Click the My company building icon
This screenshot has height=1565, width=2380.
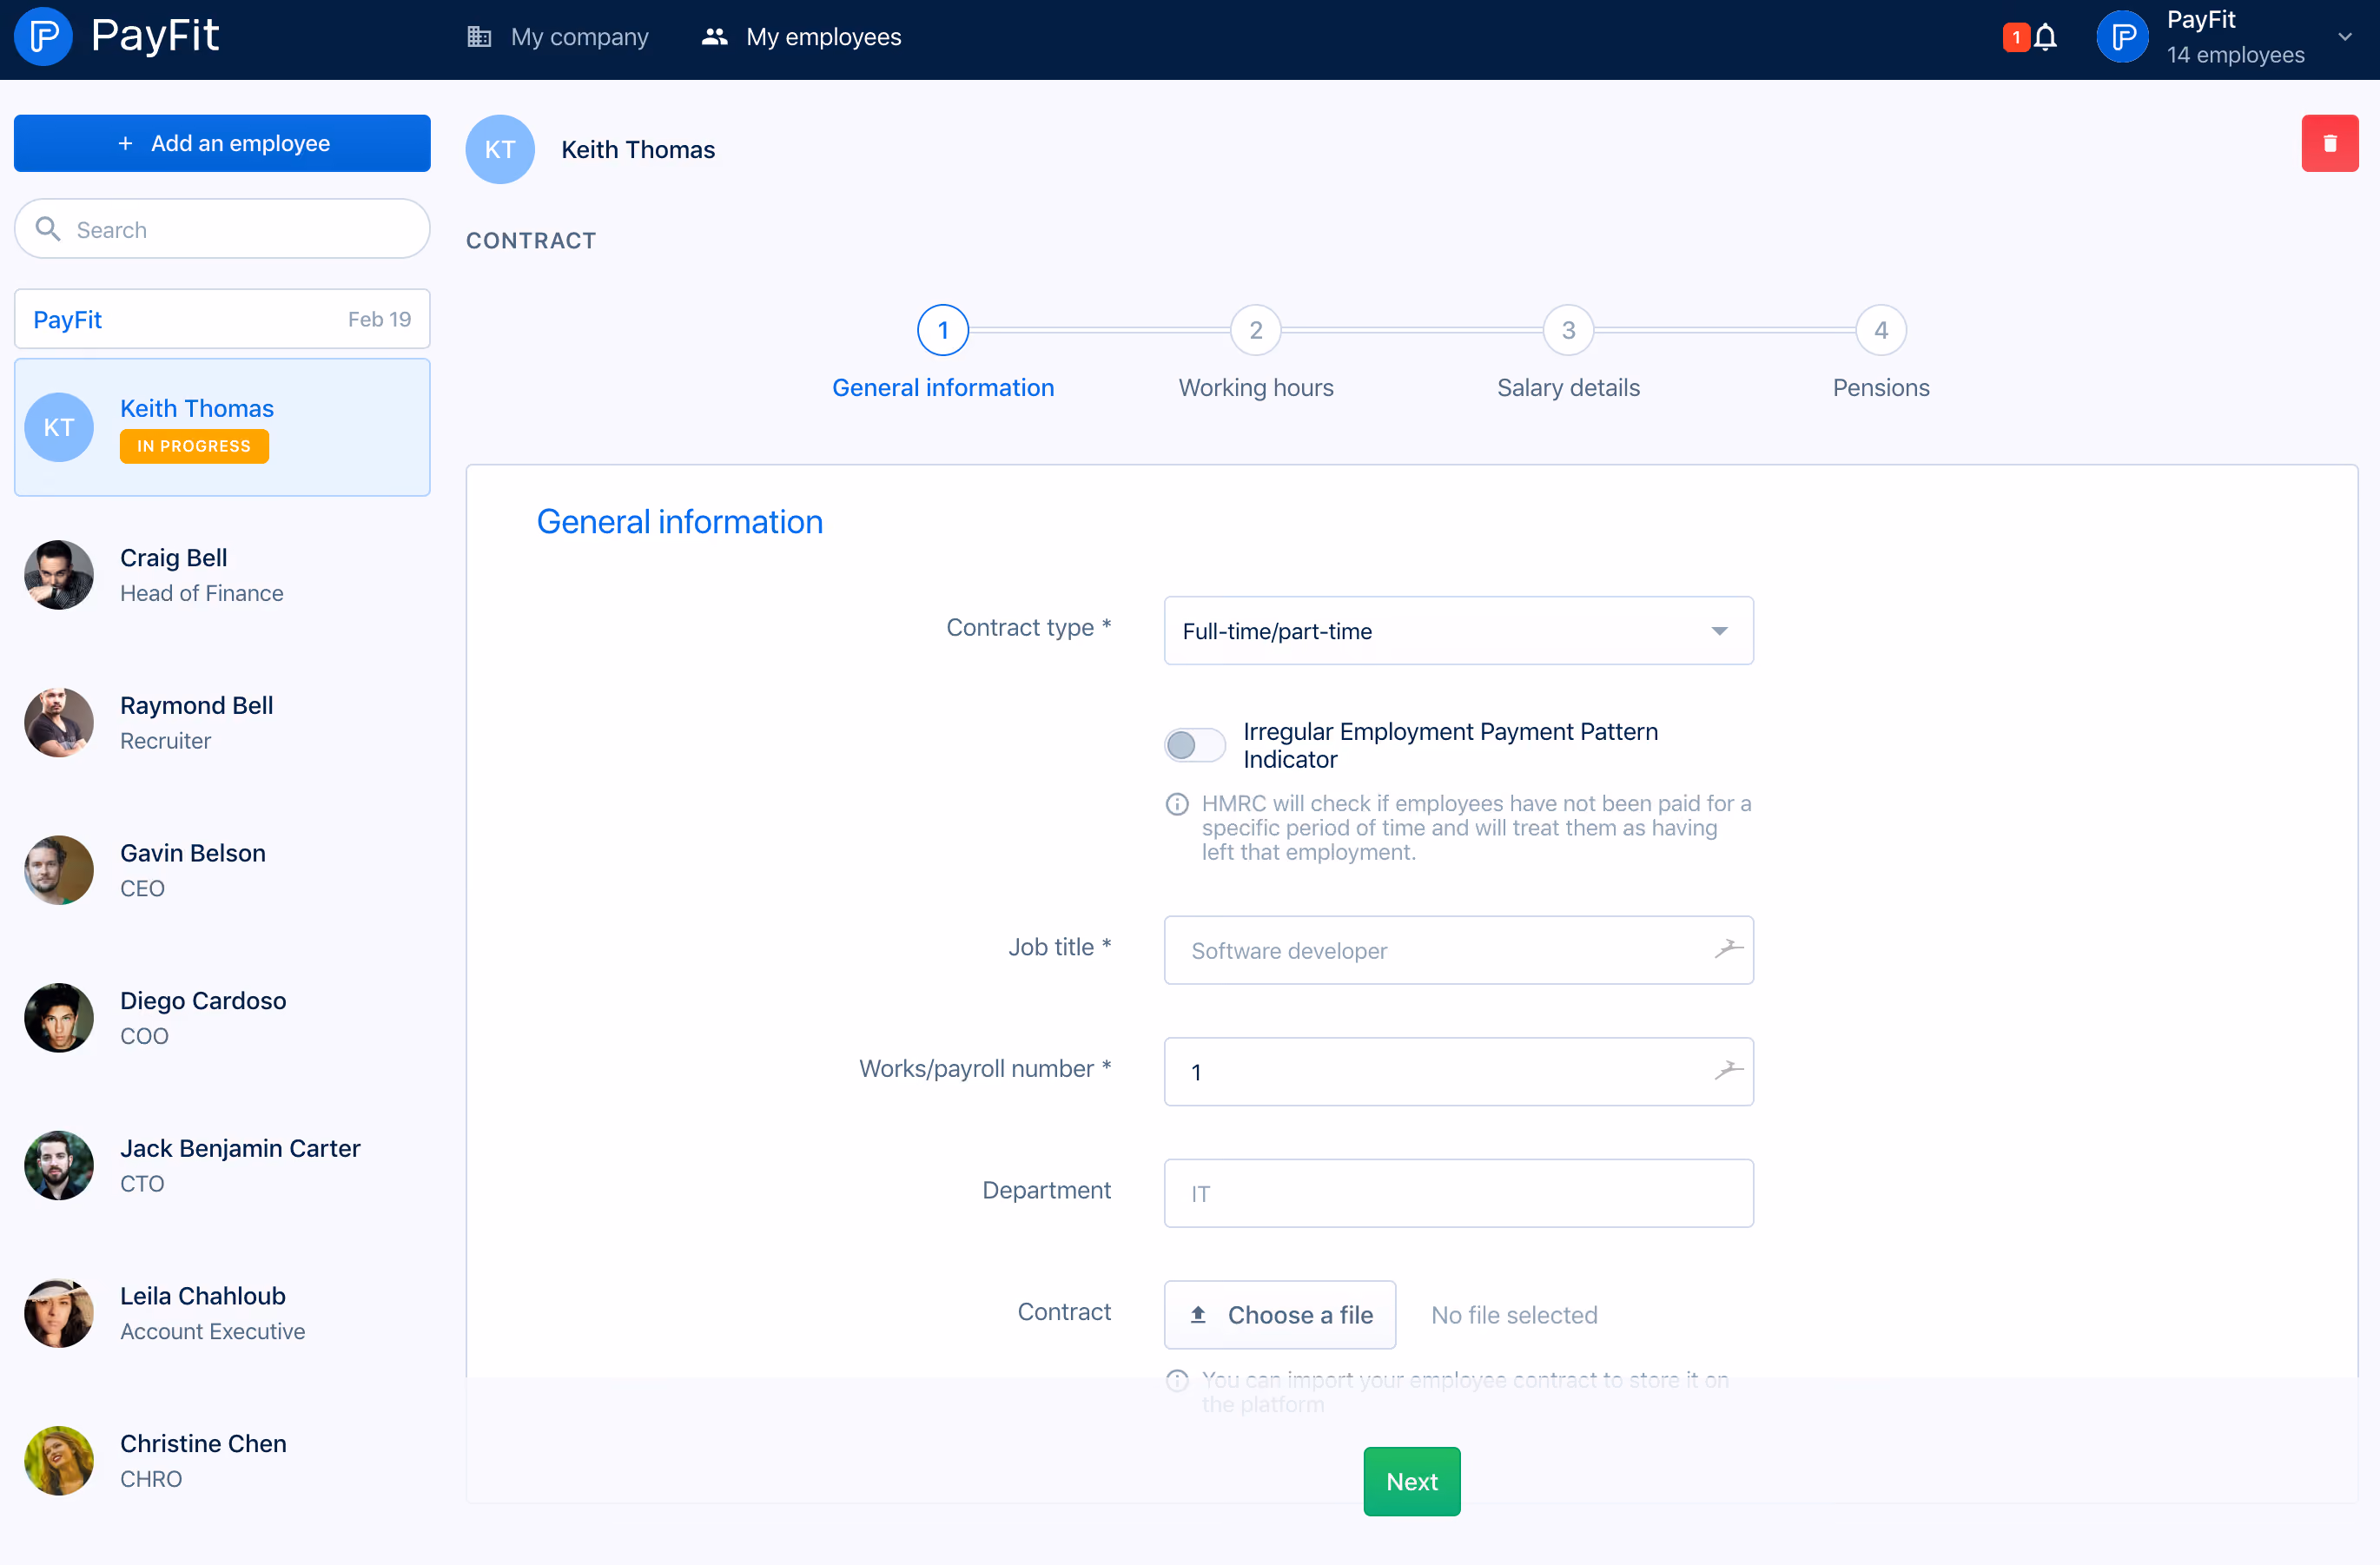tap(479, 37)
